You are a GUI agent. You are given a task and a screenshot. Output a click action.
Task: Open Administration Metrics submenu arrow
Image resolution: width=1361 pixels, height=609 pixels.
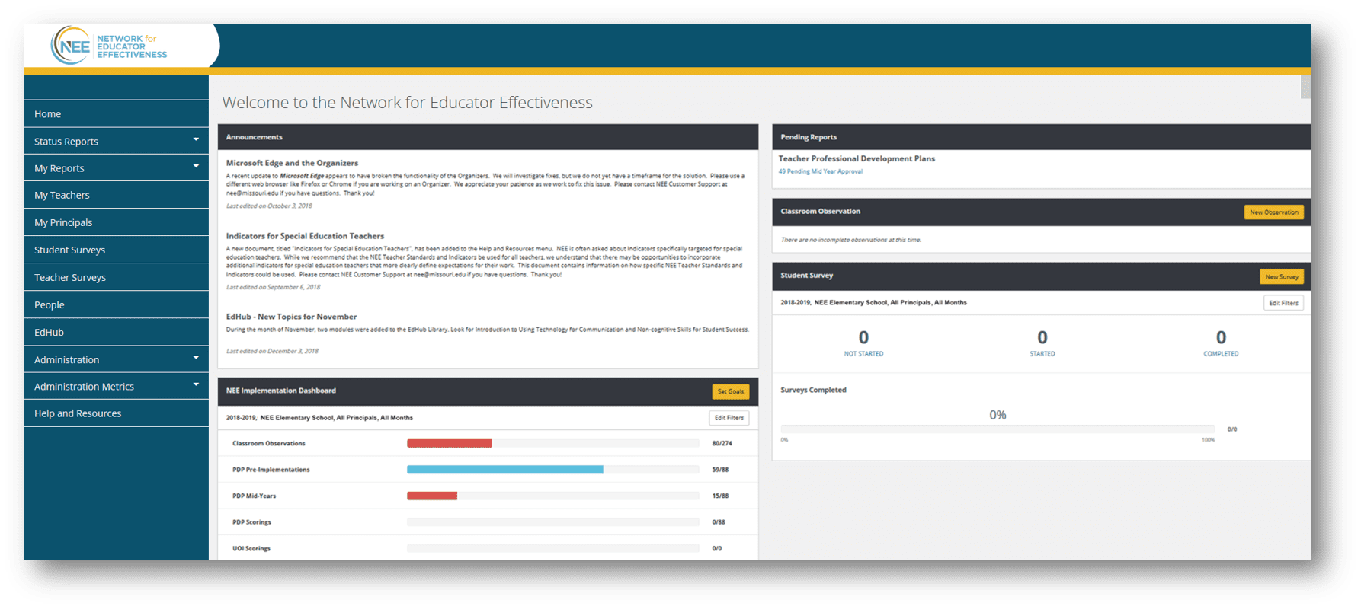196,385
